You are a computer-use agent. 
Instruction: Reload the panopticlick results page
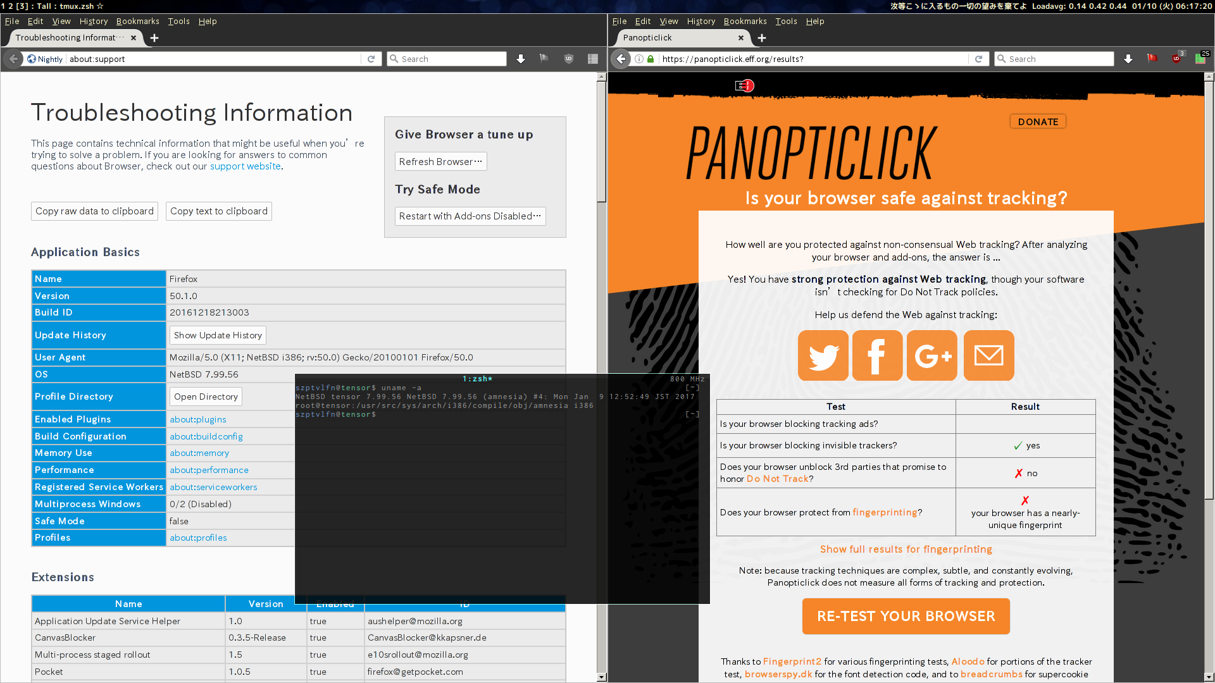point(978,59)
